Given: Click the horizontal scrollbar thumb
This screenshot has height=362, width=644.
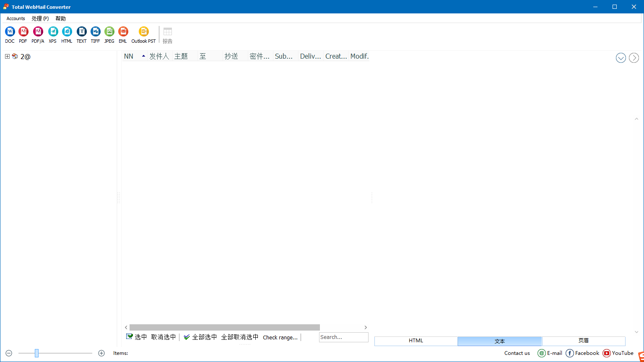Looking at the screenshot, I should (x=225, y=327).
